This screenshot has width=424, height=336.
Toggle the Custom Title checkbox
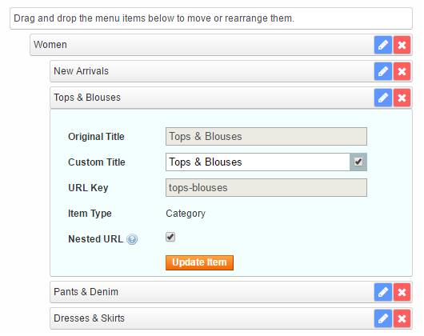click(358, 162)
